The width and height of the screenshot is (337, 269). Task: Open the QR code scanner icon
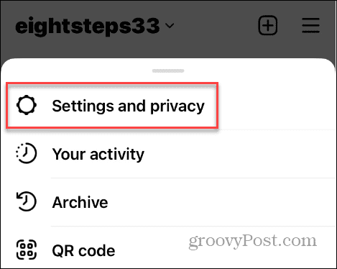(27, 250)
